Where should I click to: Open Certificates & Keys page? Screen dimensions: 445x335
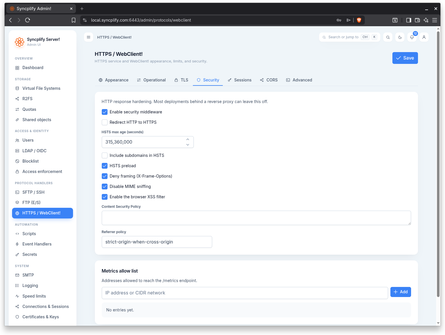[x=43, y=317]
